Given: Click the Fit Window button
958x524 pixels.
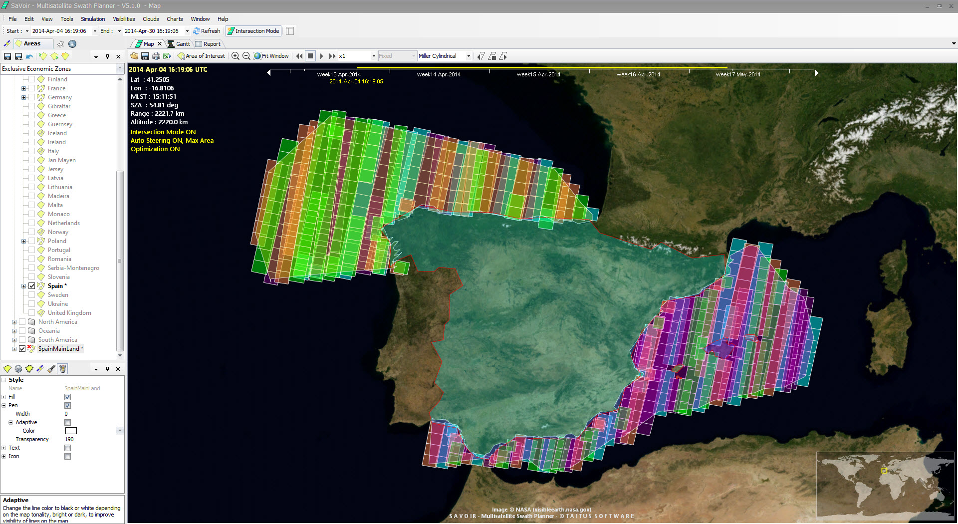Looking at the screenshot, I should click(271, 56).
